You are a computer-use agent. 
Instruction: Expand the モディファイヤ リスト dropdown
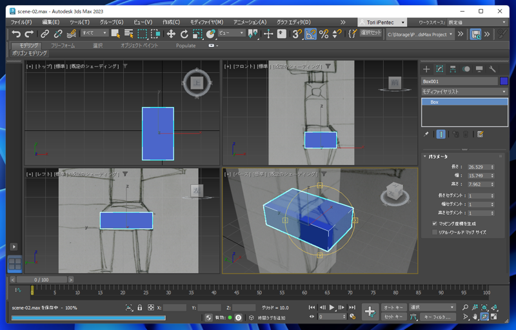(464, 92)
